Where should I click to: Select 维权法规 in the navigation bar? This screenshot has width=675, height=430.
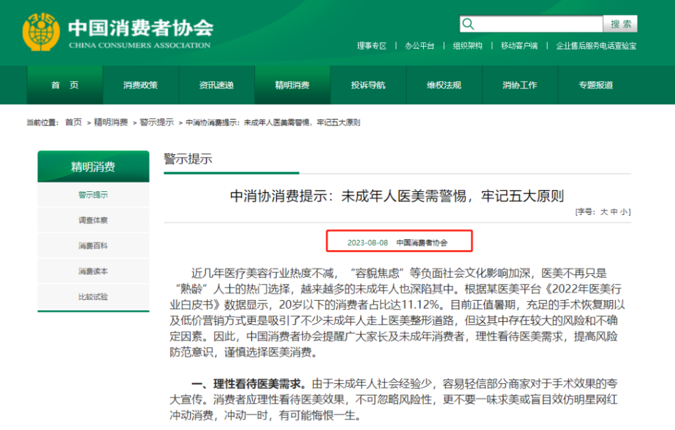[444, 85]
